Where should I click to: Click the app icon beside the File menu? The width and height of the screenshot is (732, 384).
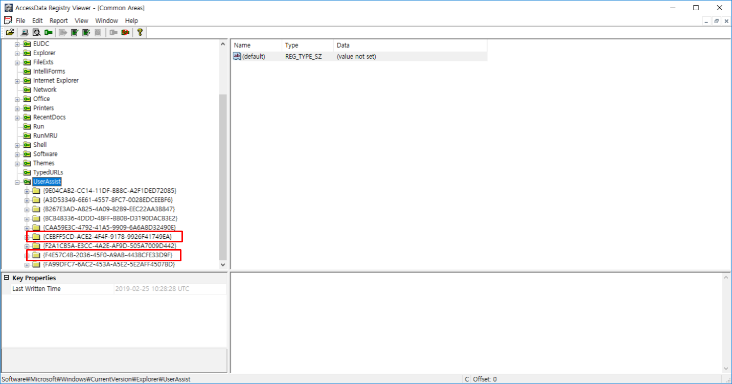[x=8, y=20]
